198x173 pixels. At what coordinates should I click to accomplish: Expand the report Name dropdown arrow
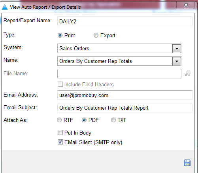click(x=177, y=61)
